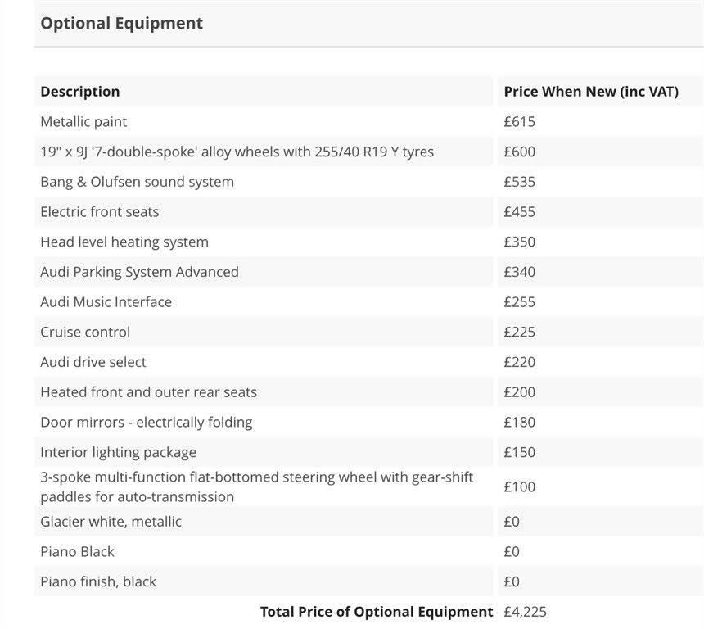
Task: Click the Electric front seats entry
Action: coord(99,212)
